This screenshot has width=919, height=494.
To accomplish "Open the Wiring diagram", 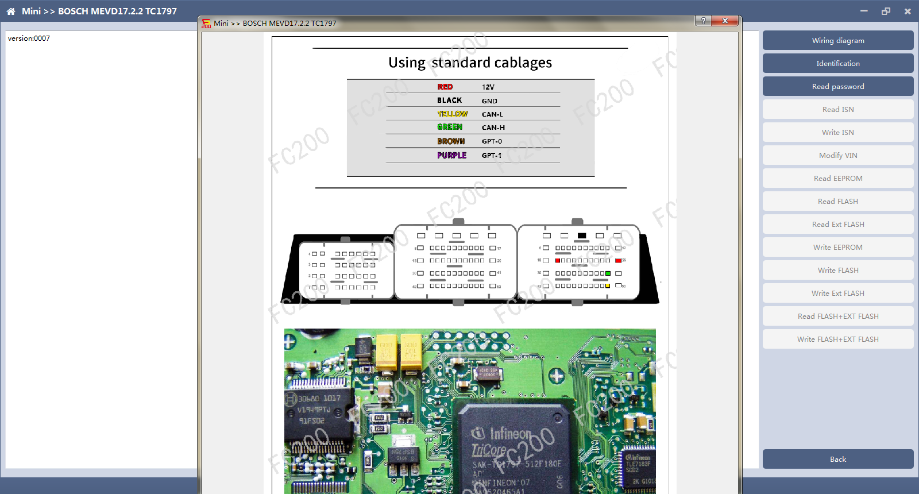I will (838, 40).
